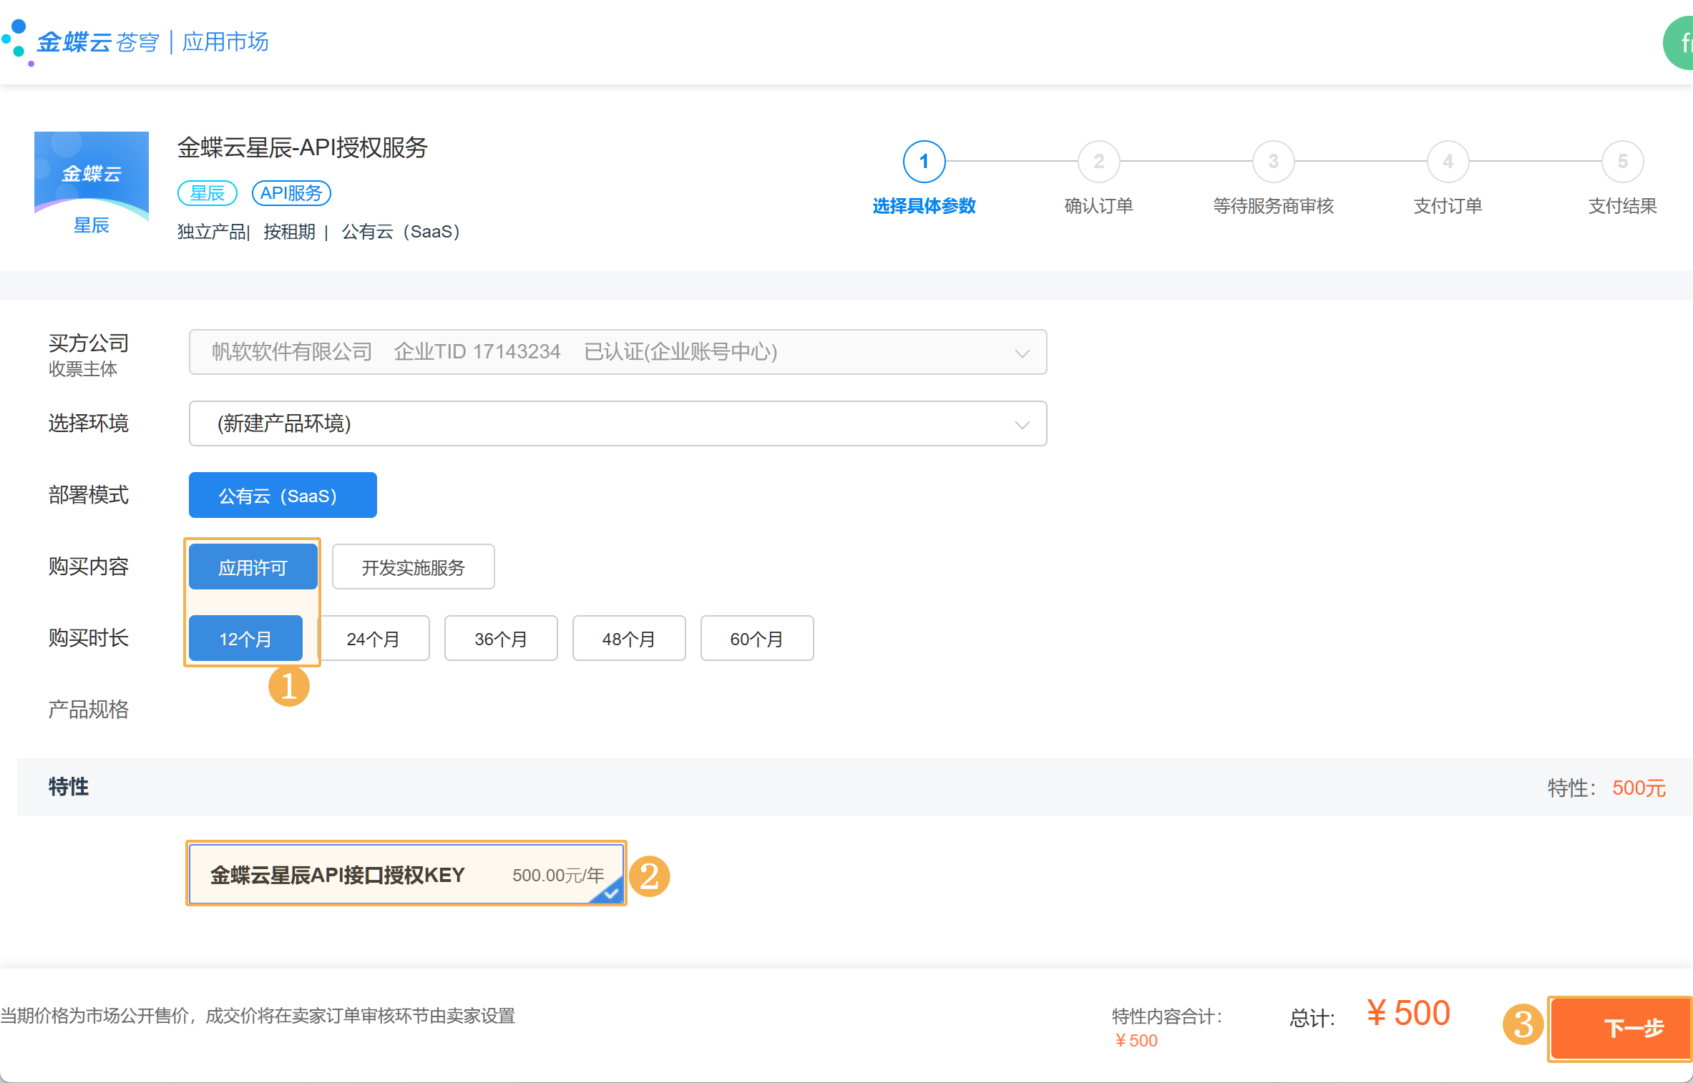Click the 下一步 button
1693x1083 pixels.
(1632, 1028)
